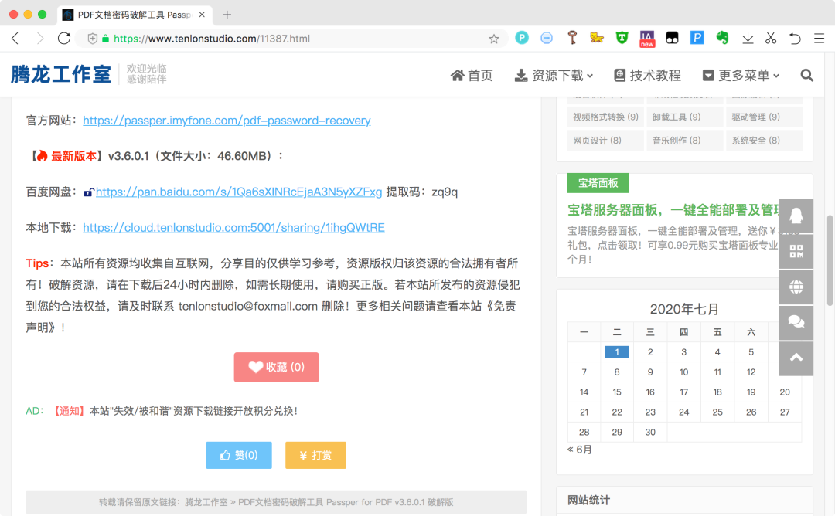Open the Baidu pan download link

[x=238, y=192]
